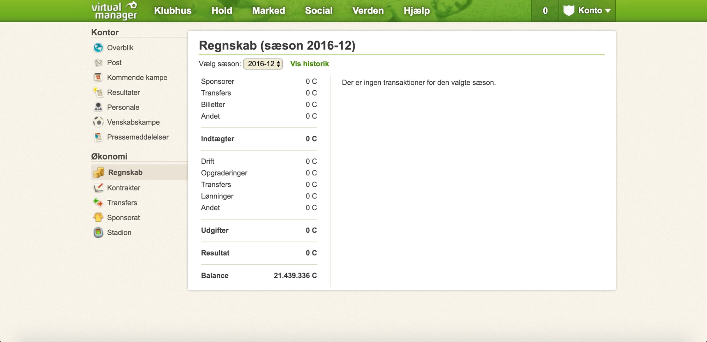Click the arrows icon beside sidebar Transfers
The width and height of the screenshot is (707, 342).
tap(98, 203)
